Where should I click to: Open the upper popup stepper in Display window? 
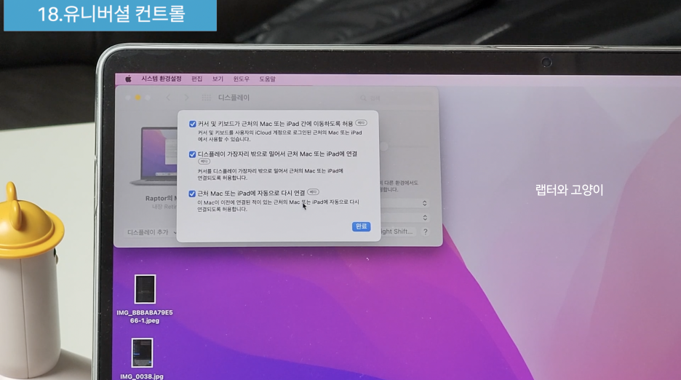[424, 203]
